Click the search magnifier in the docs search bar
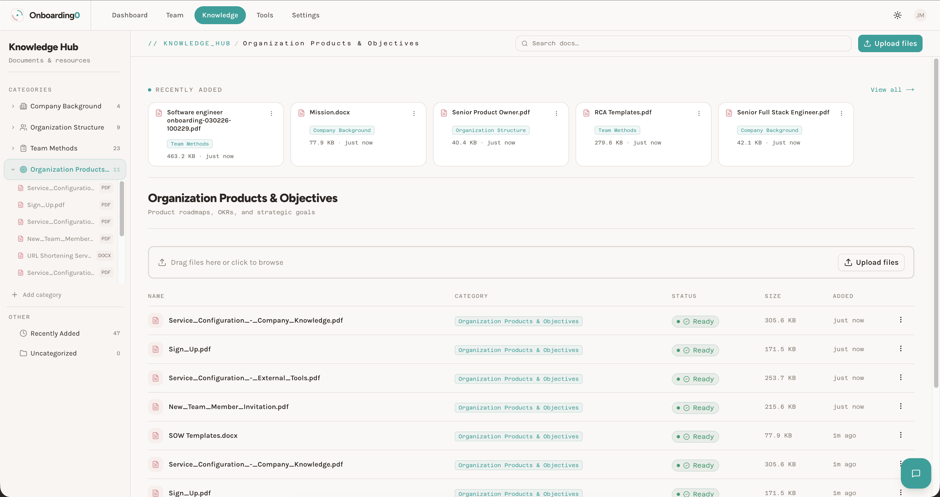Image resolution: width=940 pixels, height=497 pixels. point(524,43)
